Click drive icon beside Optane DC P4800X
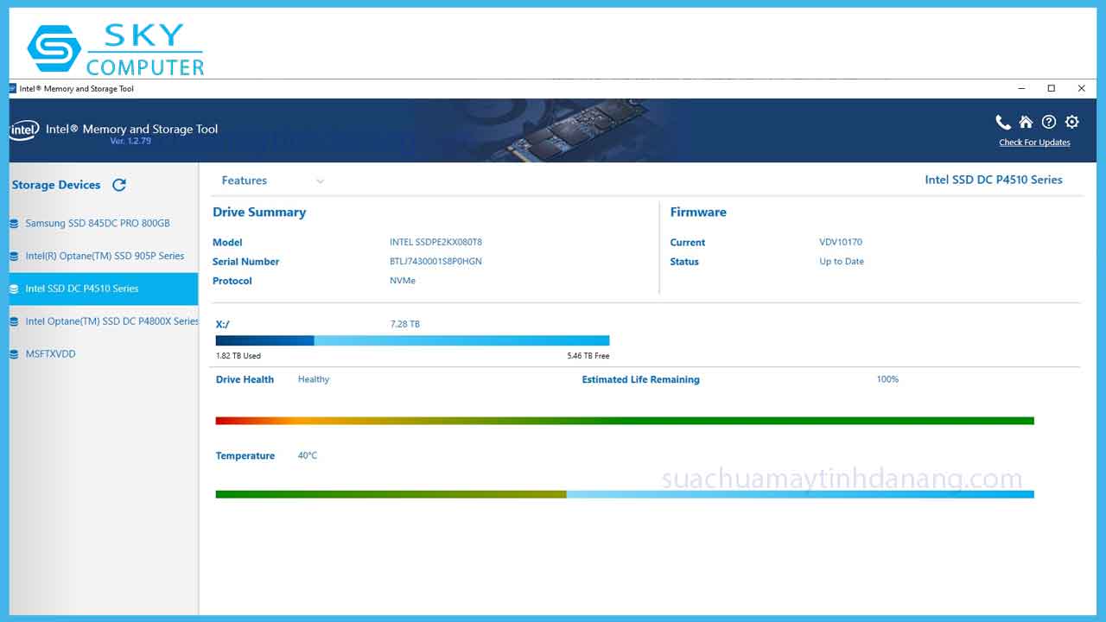The image size is (1106, 622). click(14, 322)
